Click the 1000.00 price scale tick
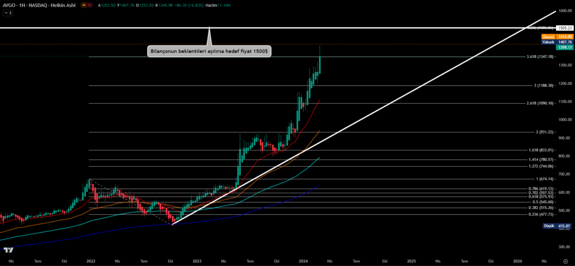Viewport: 575px width, 266px height. (x=564, y=120)
